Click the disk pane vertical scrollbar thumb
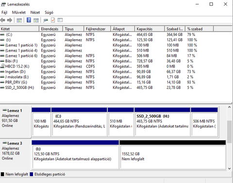This screenshot has width=233, height=183. (229, 132)
